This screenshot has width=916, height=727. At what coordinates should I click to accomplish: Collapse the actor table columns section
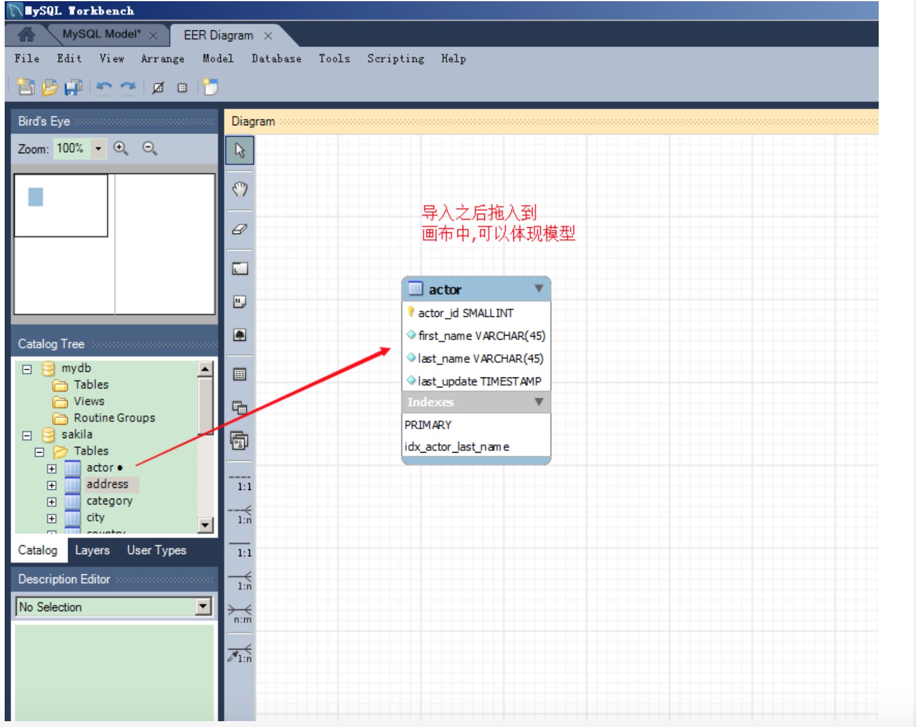(x=539, y=288)
